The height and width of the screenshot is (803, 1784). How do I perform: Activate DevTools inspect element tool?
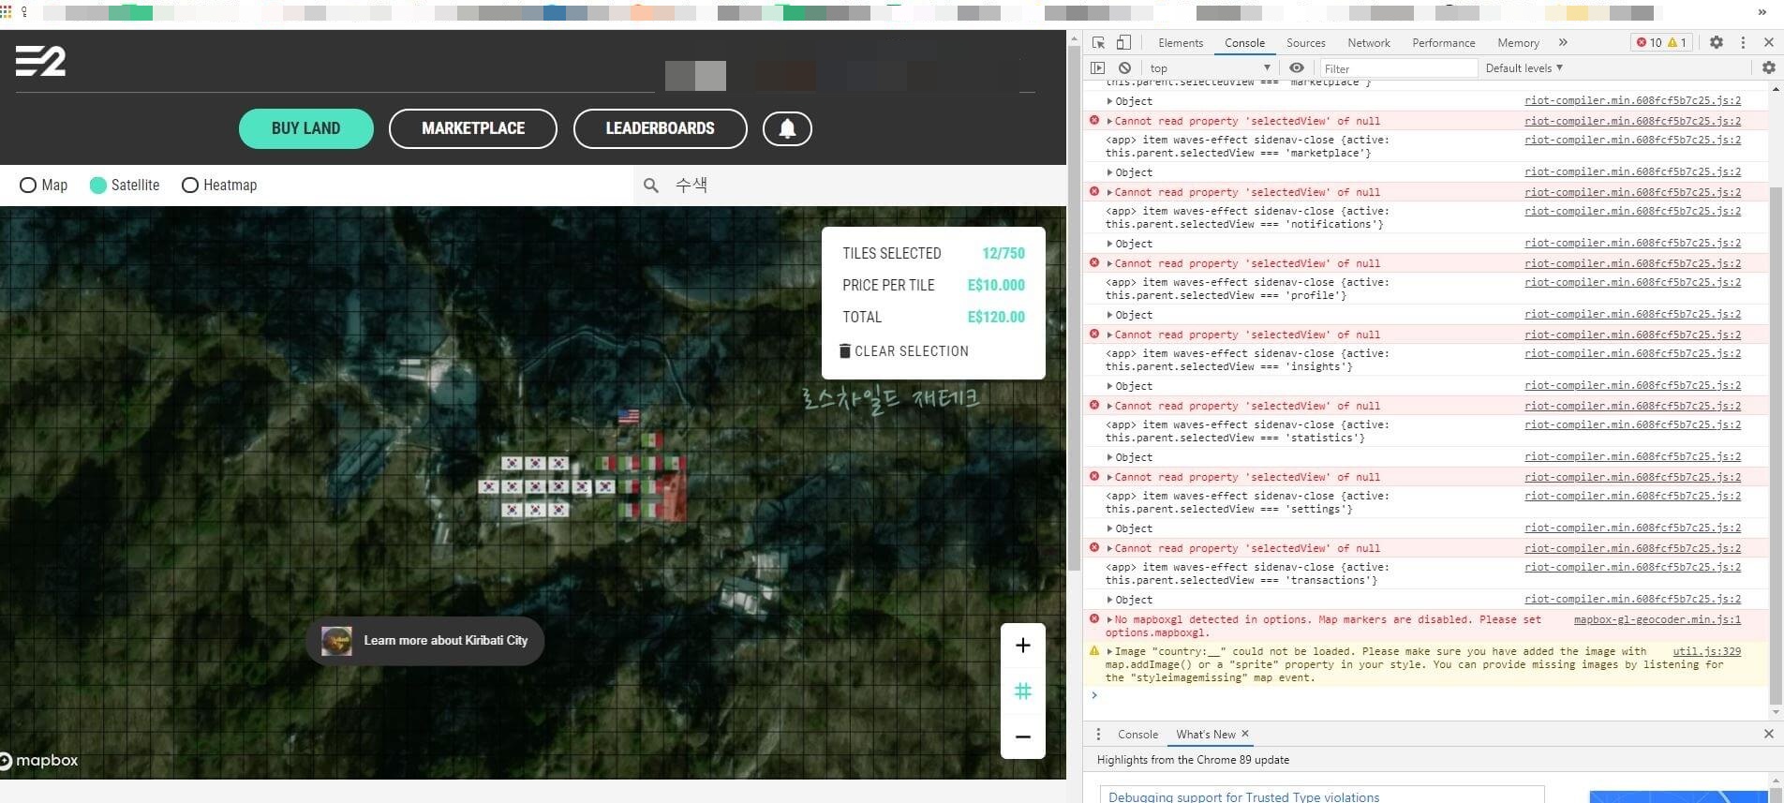1098,42
